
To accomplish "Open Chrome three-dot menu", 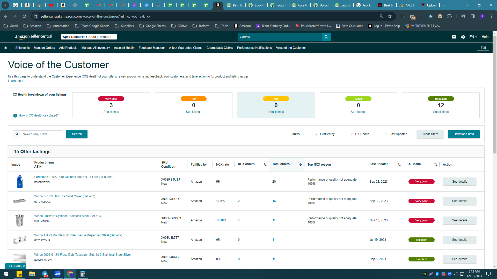I will click(491, 16).
